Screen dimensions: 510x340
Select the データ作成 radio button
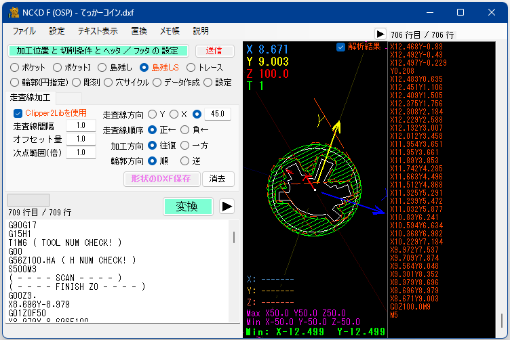pos(157,83)
